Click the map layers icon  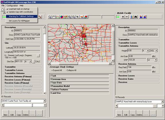[x=66, y=17]
